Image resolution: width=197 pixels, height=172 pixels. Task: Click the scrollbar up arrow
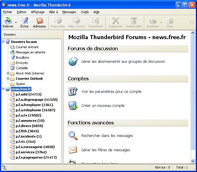pyautogui.click(x=193, y=33)
